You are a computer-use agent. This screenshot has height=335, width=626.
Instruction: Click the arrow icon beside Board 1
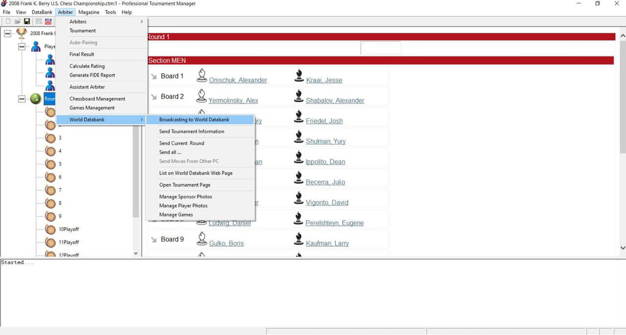point(154,76)
